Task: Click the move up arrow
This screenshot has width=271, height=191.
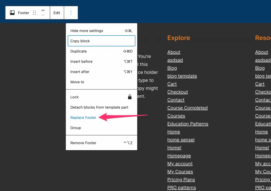Action: (x=43, y=11)
